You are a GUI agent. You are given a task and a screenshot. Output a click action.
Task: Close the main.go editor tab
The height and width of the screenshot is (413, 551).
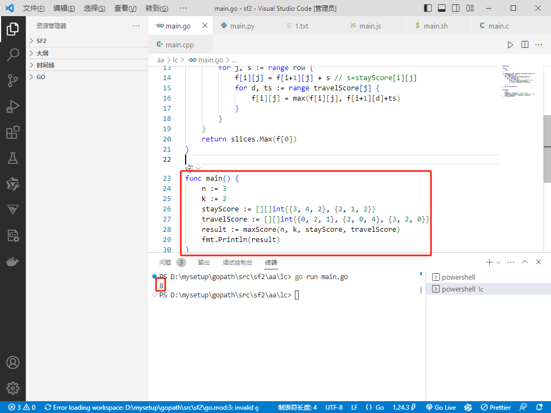(x=205, y=25)
